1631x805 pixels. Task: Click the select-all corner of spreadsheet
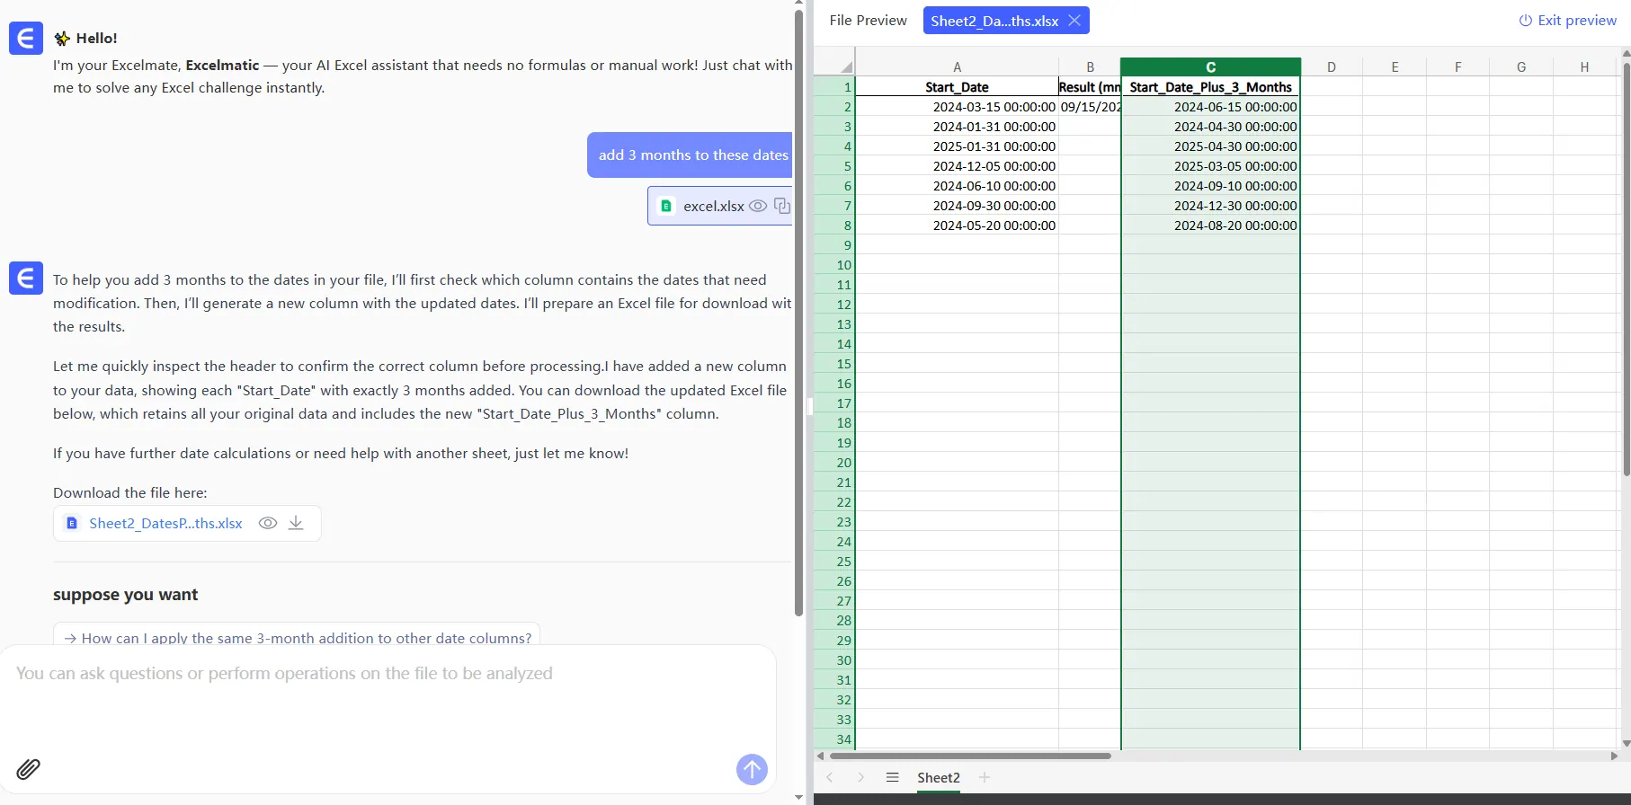(844, 67)
